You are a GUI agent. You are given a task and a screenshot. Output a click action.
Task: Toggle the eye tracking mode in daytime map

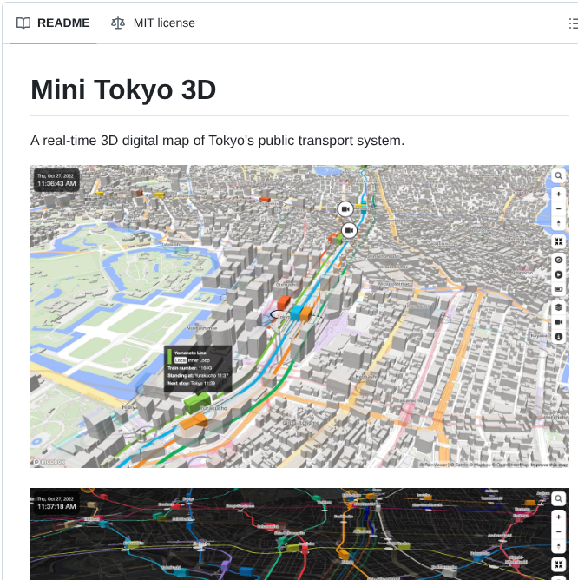[x=558, y=260]
